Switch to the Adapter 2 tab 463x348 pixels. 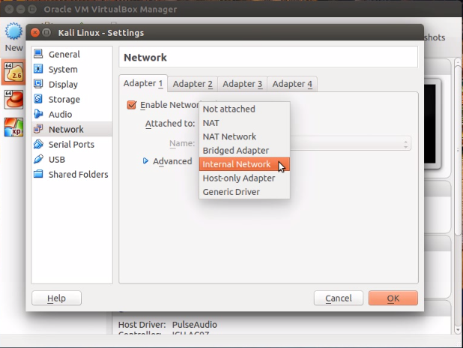[193, 84]
